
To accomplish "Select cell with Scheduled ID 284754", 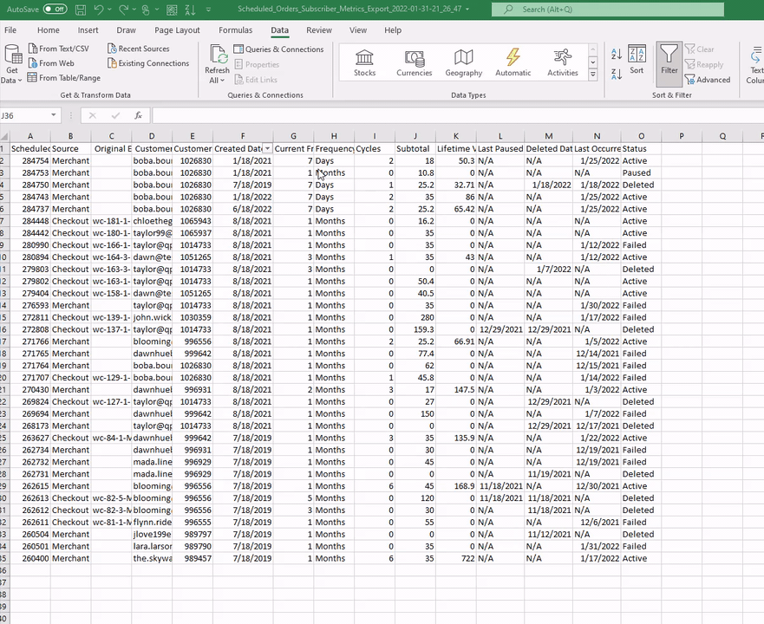I will 30,160.
